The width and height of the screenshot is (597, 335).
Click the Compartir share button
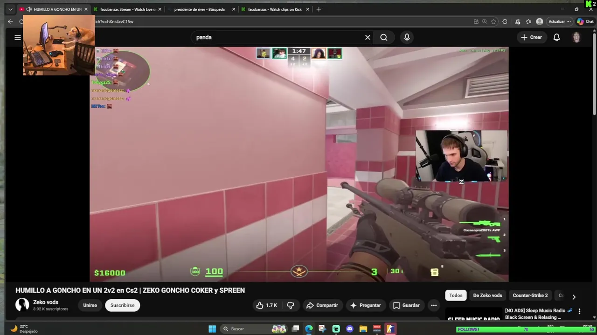322,305
